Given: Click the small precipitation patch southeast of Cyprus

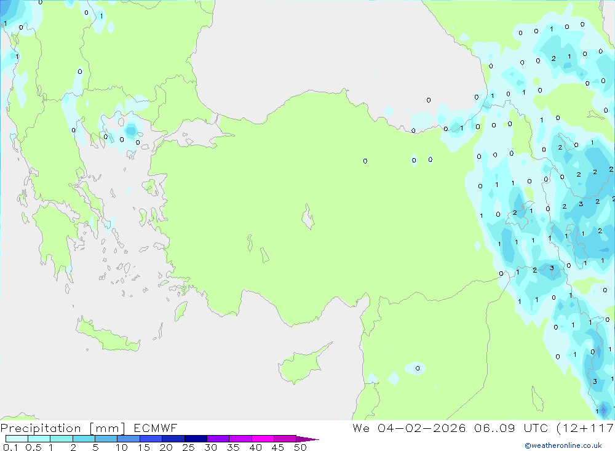Looking at the screenshot, I should pyautogui.click(x=416, y=368).
